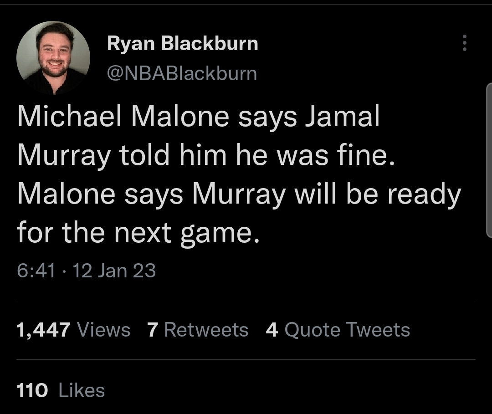This screenshot has width=492, height=414.
Task: Click the 12 Jan 23 date
Action: point(114,271)
